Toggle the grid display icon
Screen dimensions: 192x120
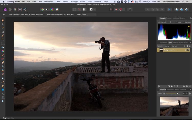[111, 9]
